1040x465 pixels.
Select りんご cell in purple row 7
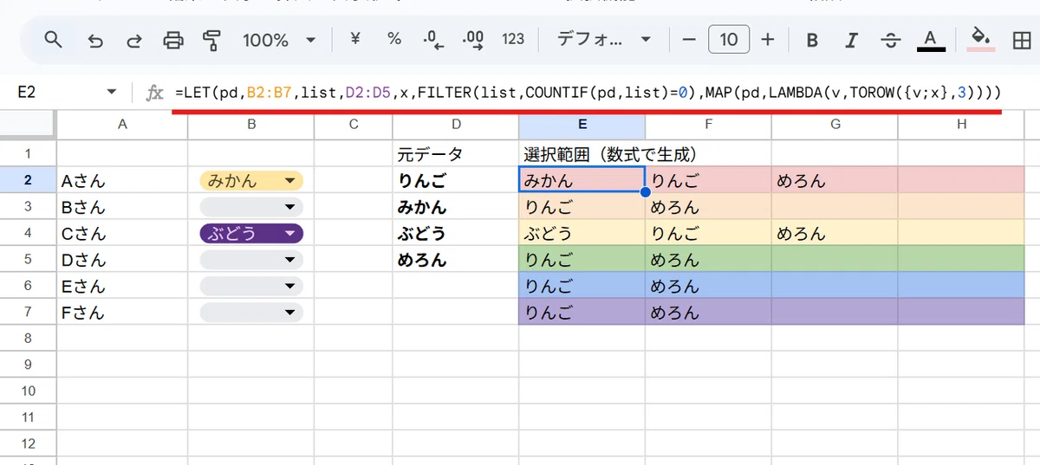(582, 312)
